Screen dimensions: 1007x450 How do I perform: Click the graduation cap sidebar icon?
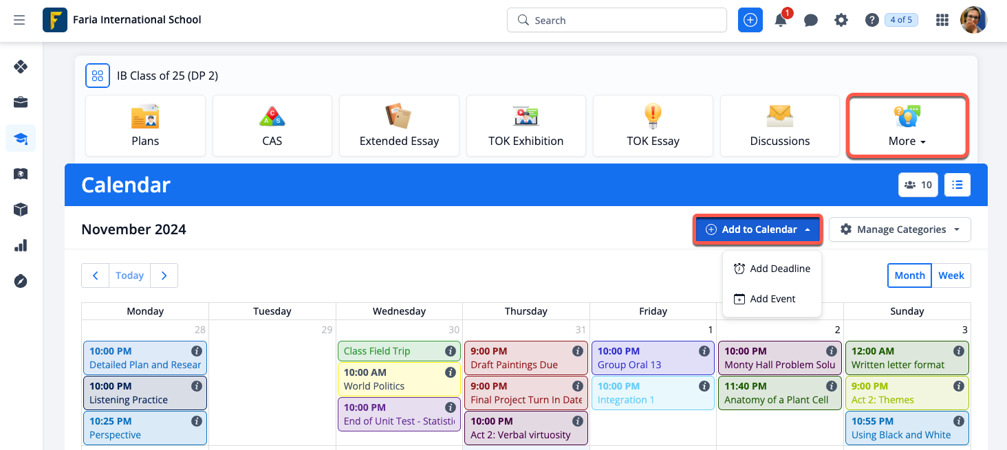click(21, 139)
